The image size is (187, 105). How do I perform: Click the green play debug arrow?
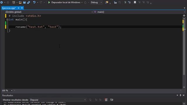tap(49, 2)
